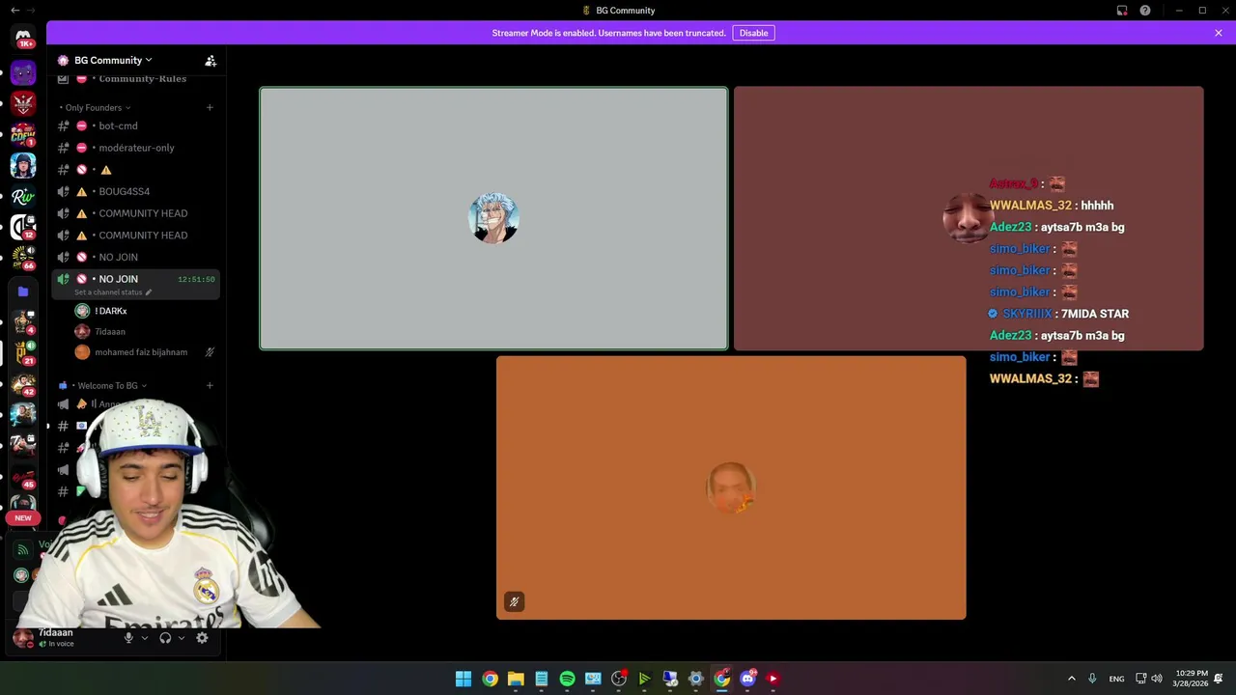Open the Windows Start menu
The image size is (1236, 695).
click(463, 679)
